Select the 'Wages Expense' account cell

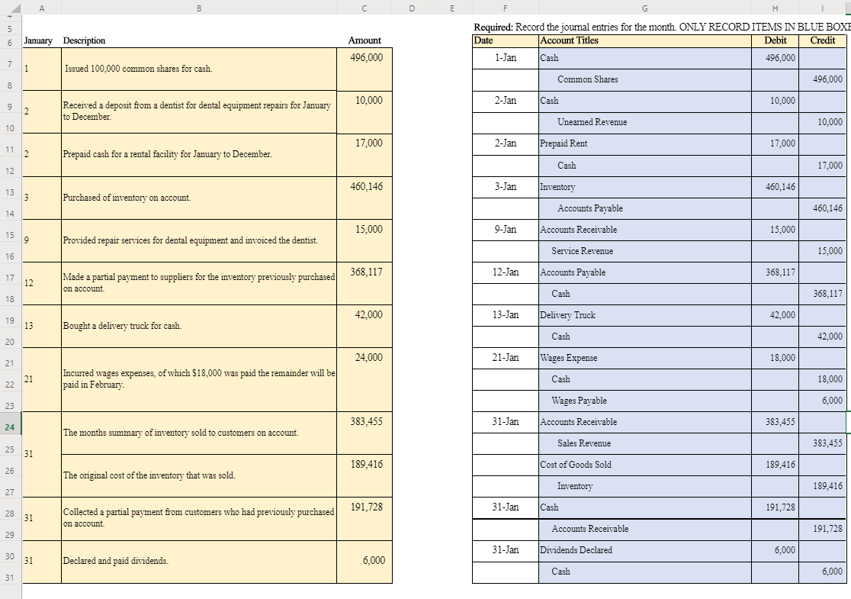point(645,359)
